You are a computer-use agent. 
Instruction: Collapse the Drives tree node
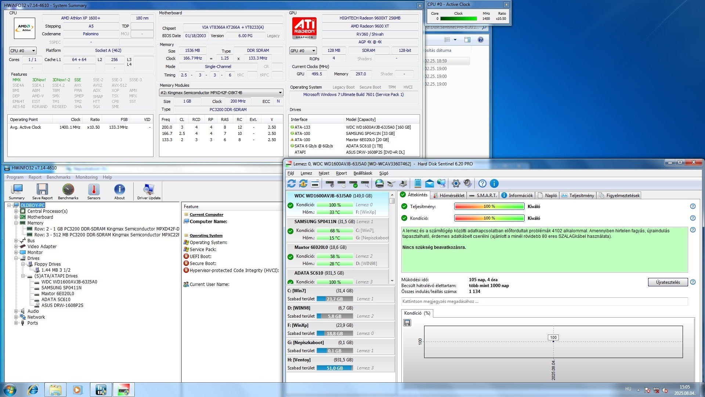click(x=16, y=258)
